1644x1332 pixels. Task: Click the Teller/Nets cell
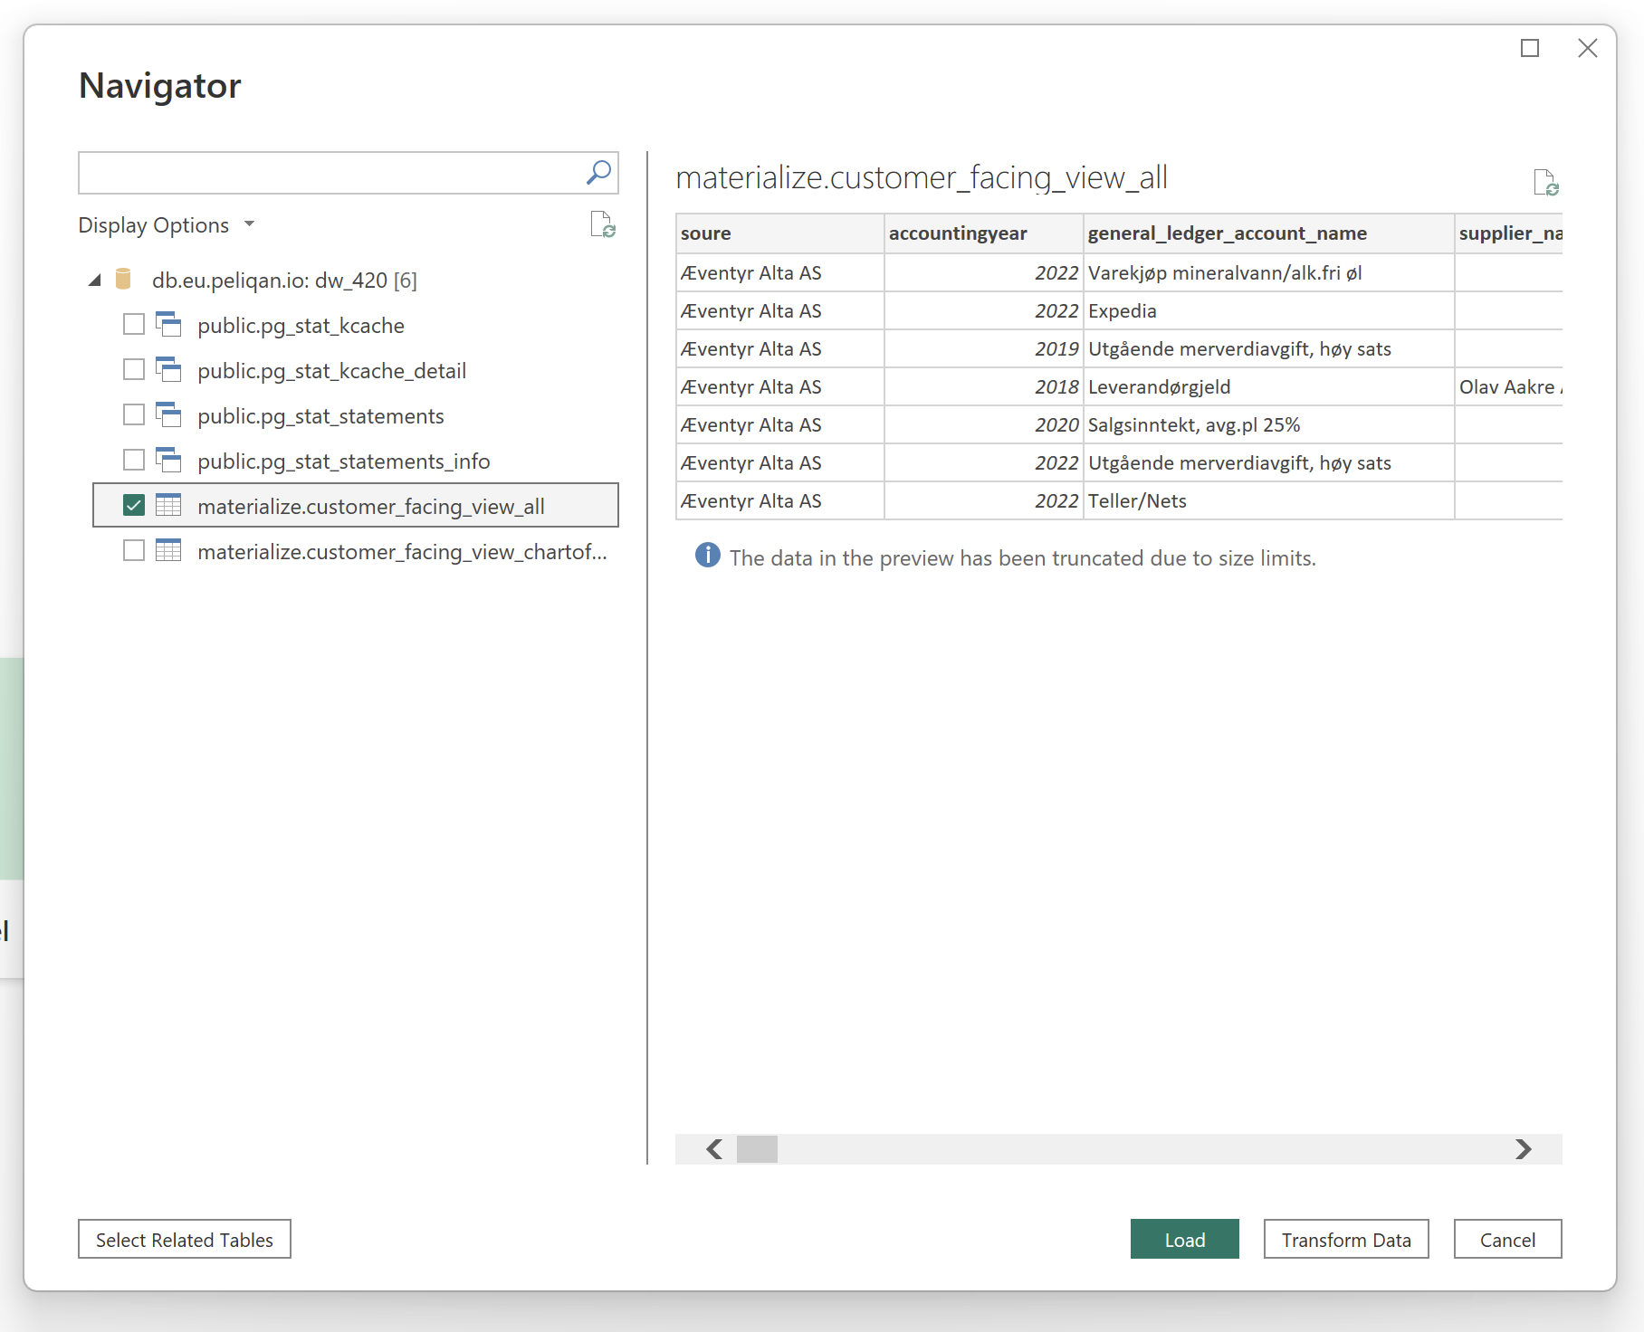pyautogui.click(x=1268, y=500)
